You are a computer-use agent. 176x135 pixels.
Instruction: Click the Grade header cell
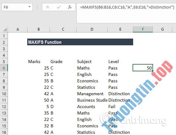(63, 62)
